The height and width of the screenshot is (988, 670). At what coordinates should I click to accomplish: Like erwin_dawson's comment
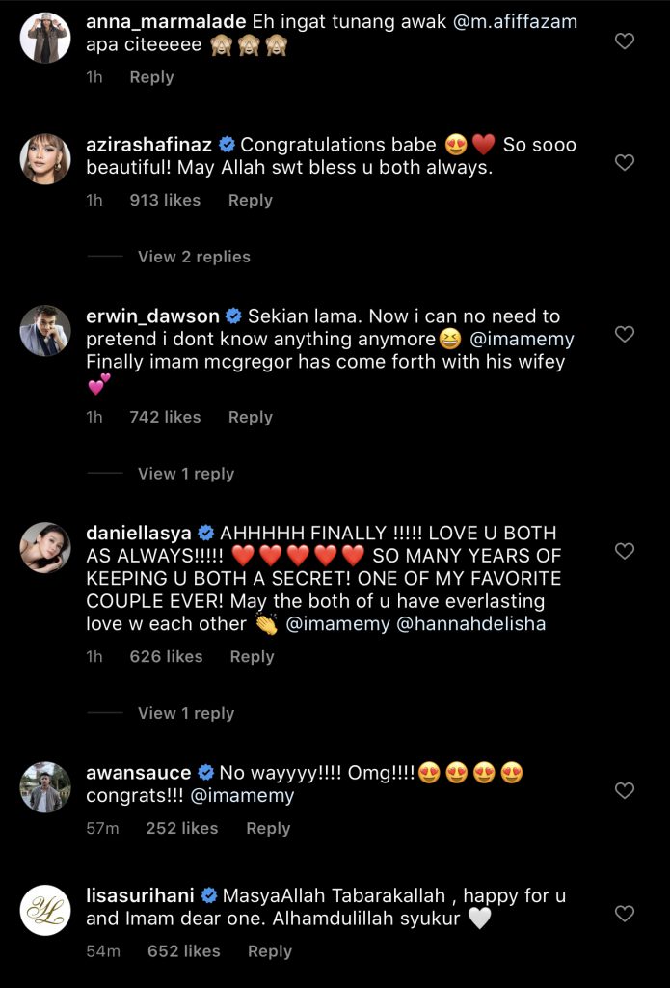625,335
